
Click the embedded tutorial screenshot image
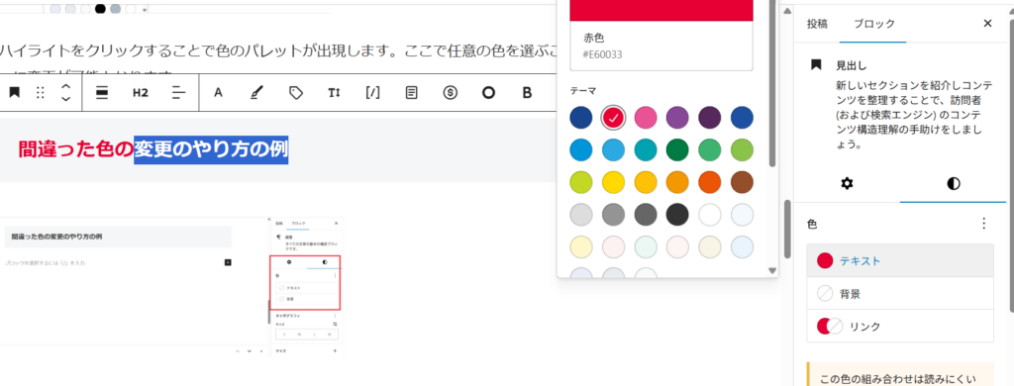[171, 286]
